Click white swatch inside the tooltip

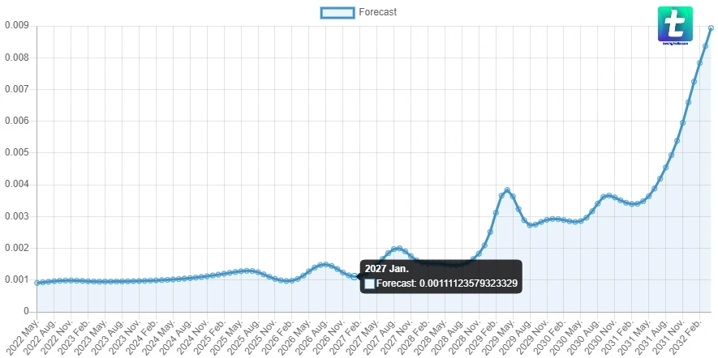tap(370, 284)
